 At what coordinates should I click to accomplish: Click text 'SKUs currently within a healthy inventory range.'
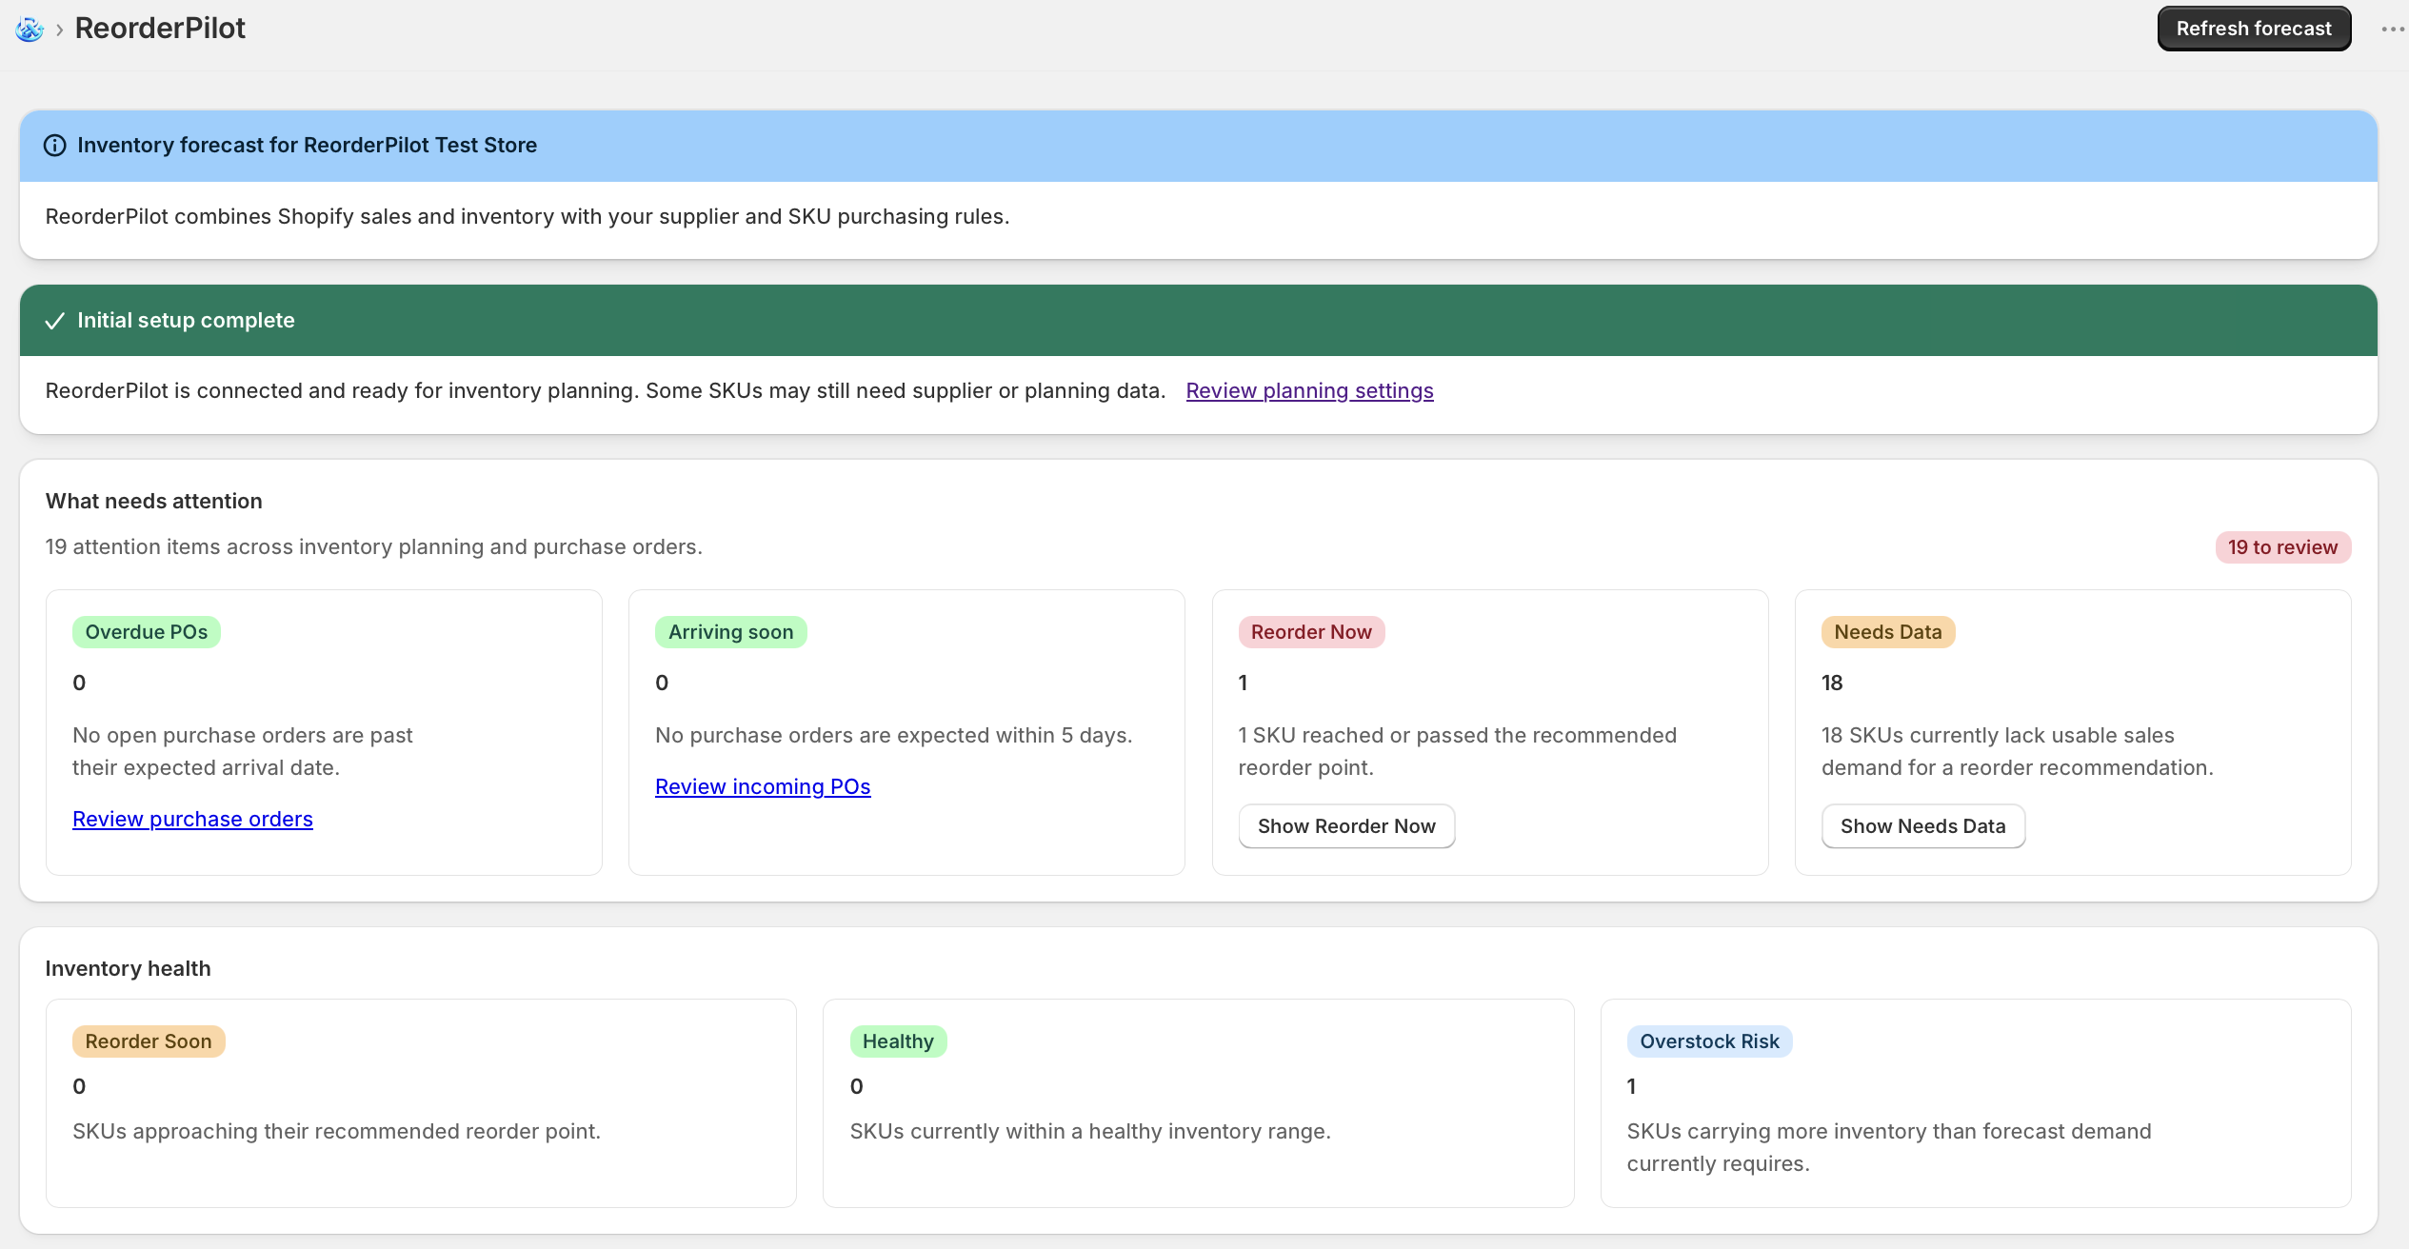pyautogui.click(x=1090, y=1132)
